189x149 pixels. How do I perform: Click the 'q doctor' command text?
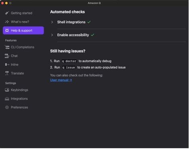coord(69,61)
